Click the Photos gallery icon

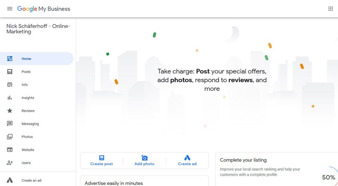pyautogui.click(x=10, y=137)
